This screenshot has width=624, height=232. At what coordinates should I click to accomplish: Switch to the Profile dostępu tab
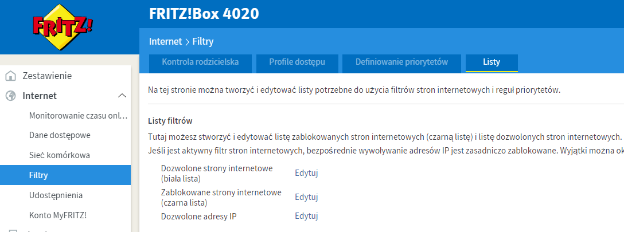tap(297, 62)
